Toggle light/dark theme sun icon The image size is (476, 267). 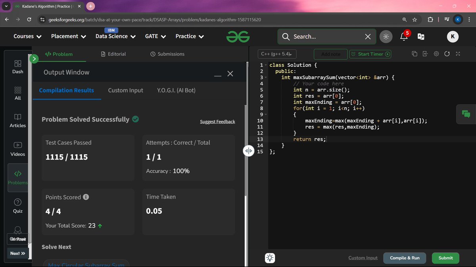385,36
